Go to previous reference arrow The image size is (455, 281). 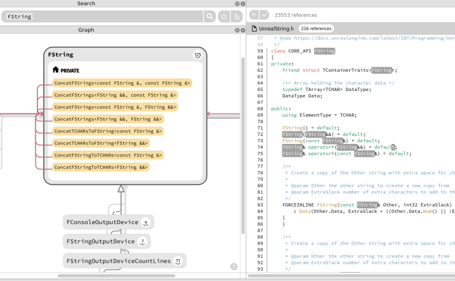[254, 15]
